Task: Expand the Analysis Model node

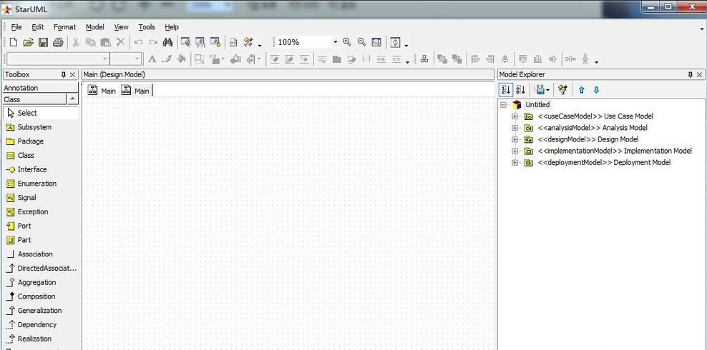Action: [515, 128]
